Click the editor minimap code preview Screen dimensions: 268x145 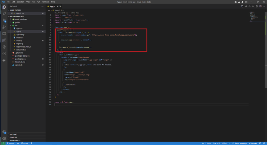pos(253,16)
